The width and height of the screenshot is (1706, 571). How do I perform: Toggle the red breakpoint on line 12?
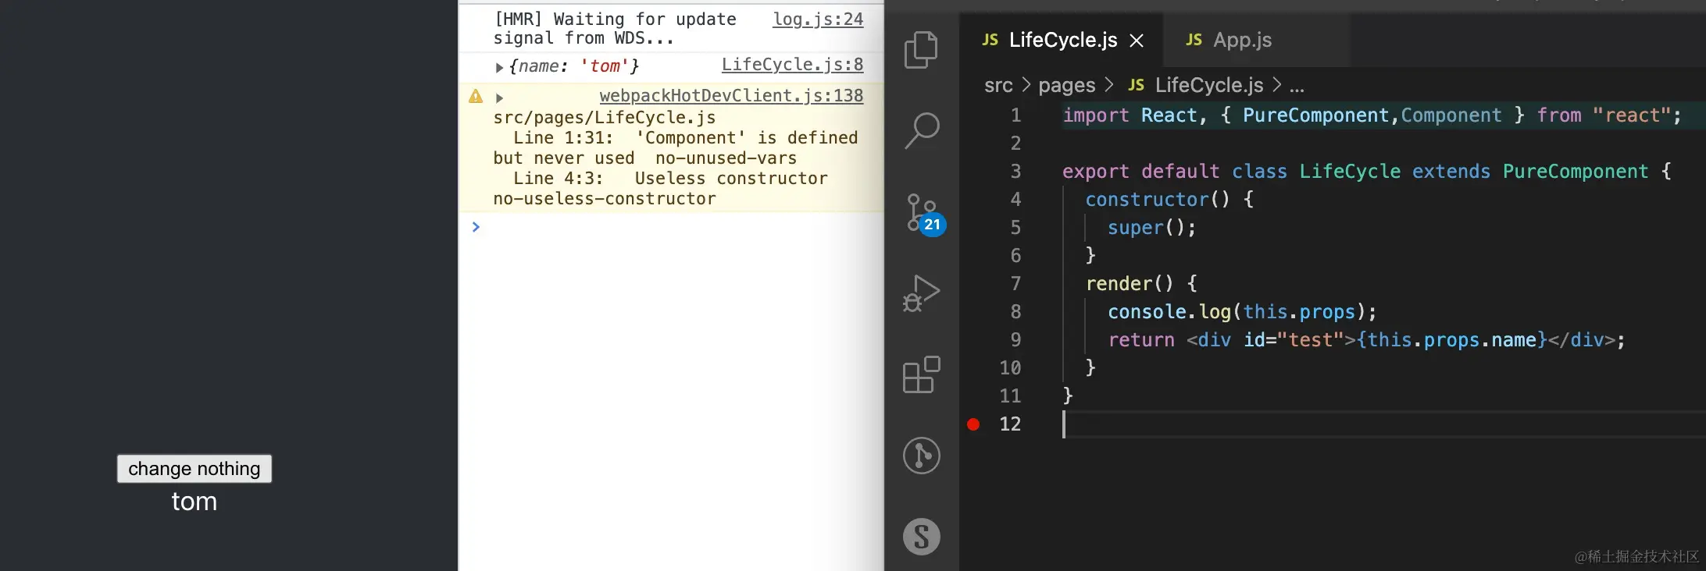tap(973, 424)
